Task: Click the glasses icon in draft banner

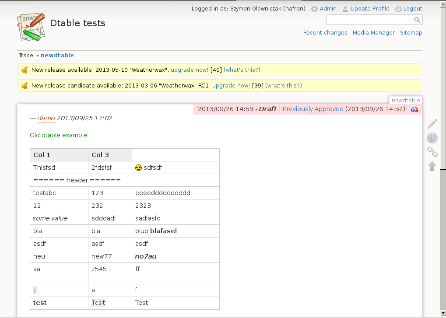Action: click(x=415, y=109)
